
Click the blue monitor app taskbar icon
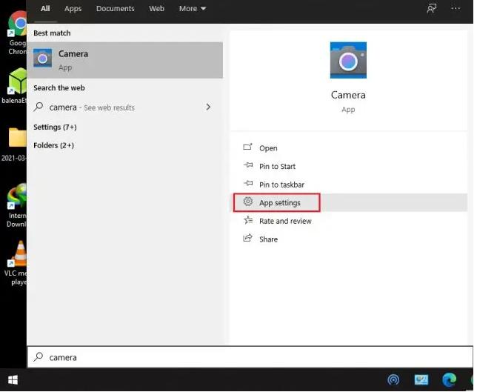(x=421, y=380)
